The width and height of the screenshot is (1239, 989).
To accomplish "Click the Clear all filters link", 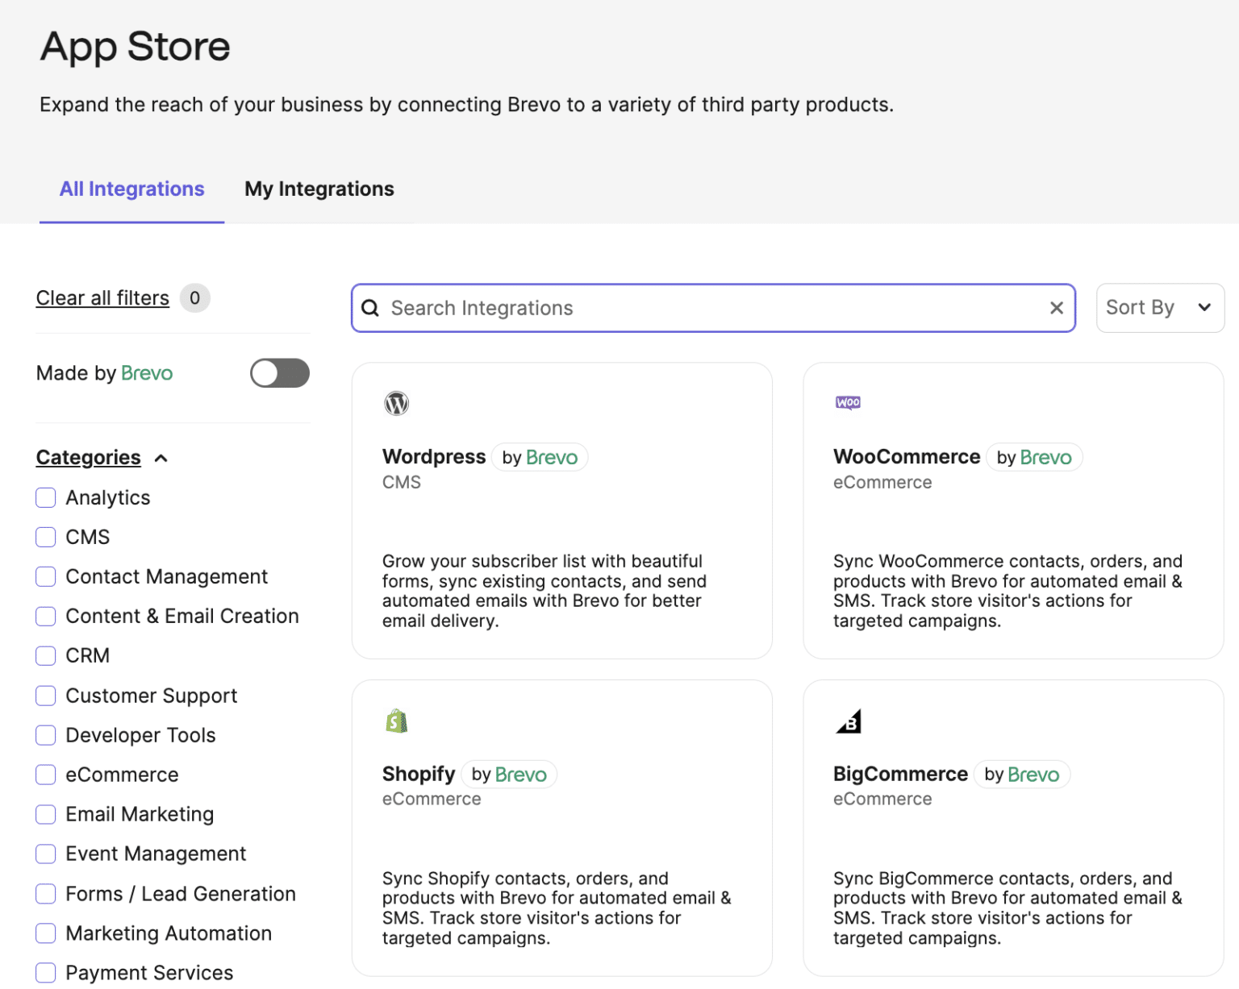I will [x=102, y=298].
